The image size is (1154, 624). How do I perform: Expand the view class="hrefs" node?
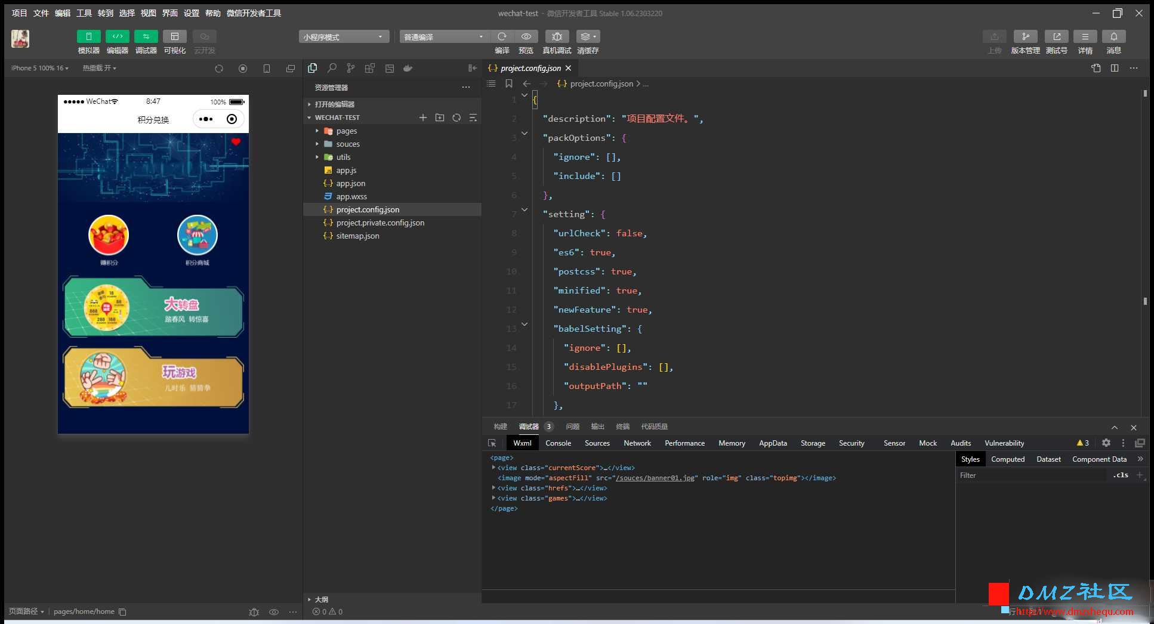(493, 488)
